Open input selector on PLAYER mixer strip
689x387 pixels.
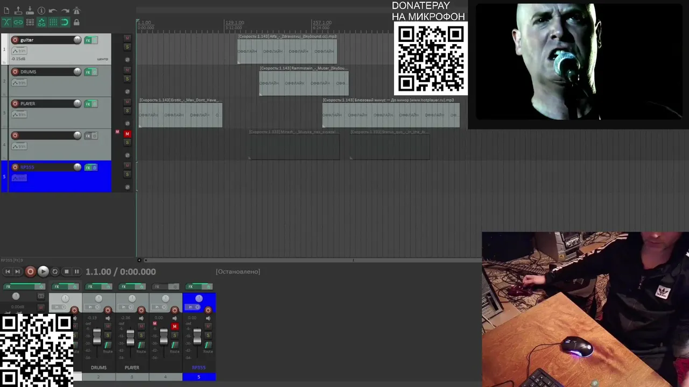126,307
